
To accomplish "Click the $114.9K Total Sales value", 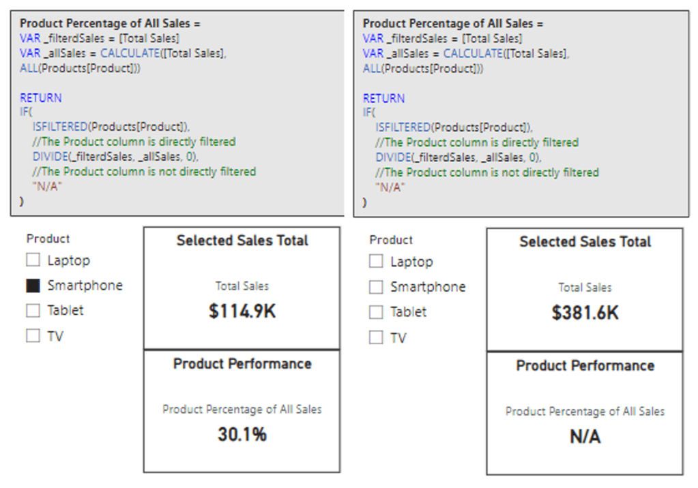I will 242,311.
